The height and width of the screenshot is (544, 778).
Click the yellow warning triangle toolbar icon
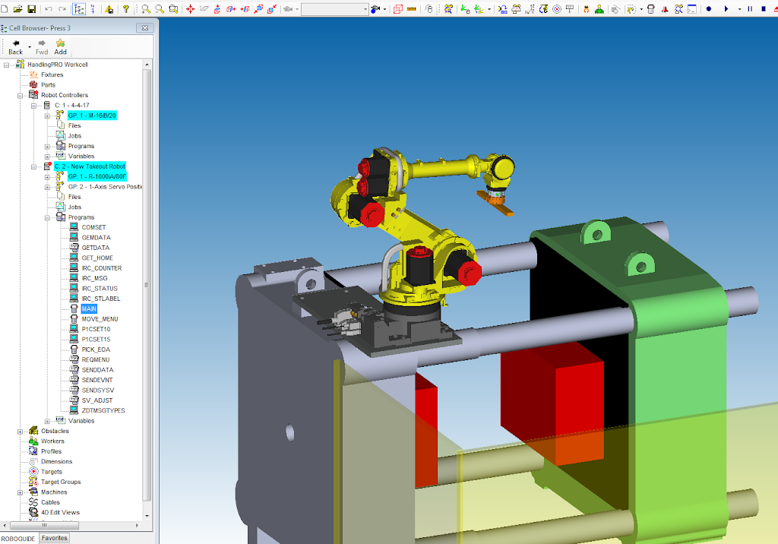click(x=109, y=9)
